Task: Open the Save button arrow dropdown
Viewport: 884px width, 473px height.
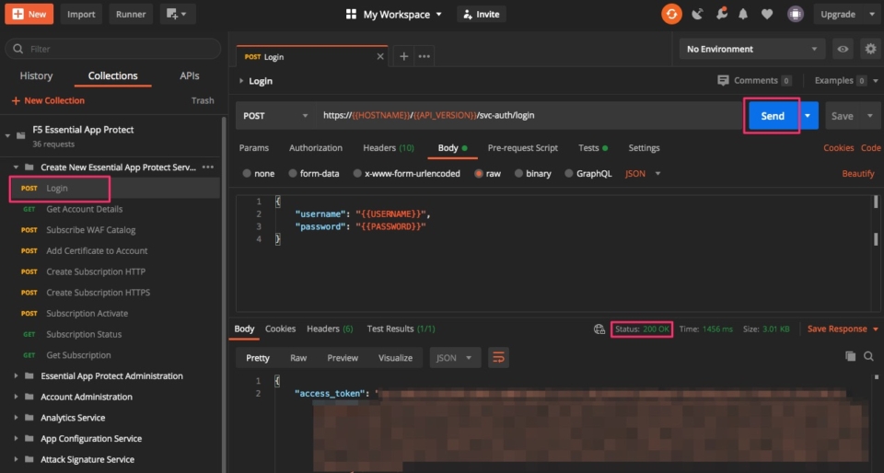Action: 870,115
